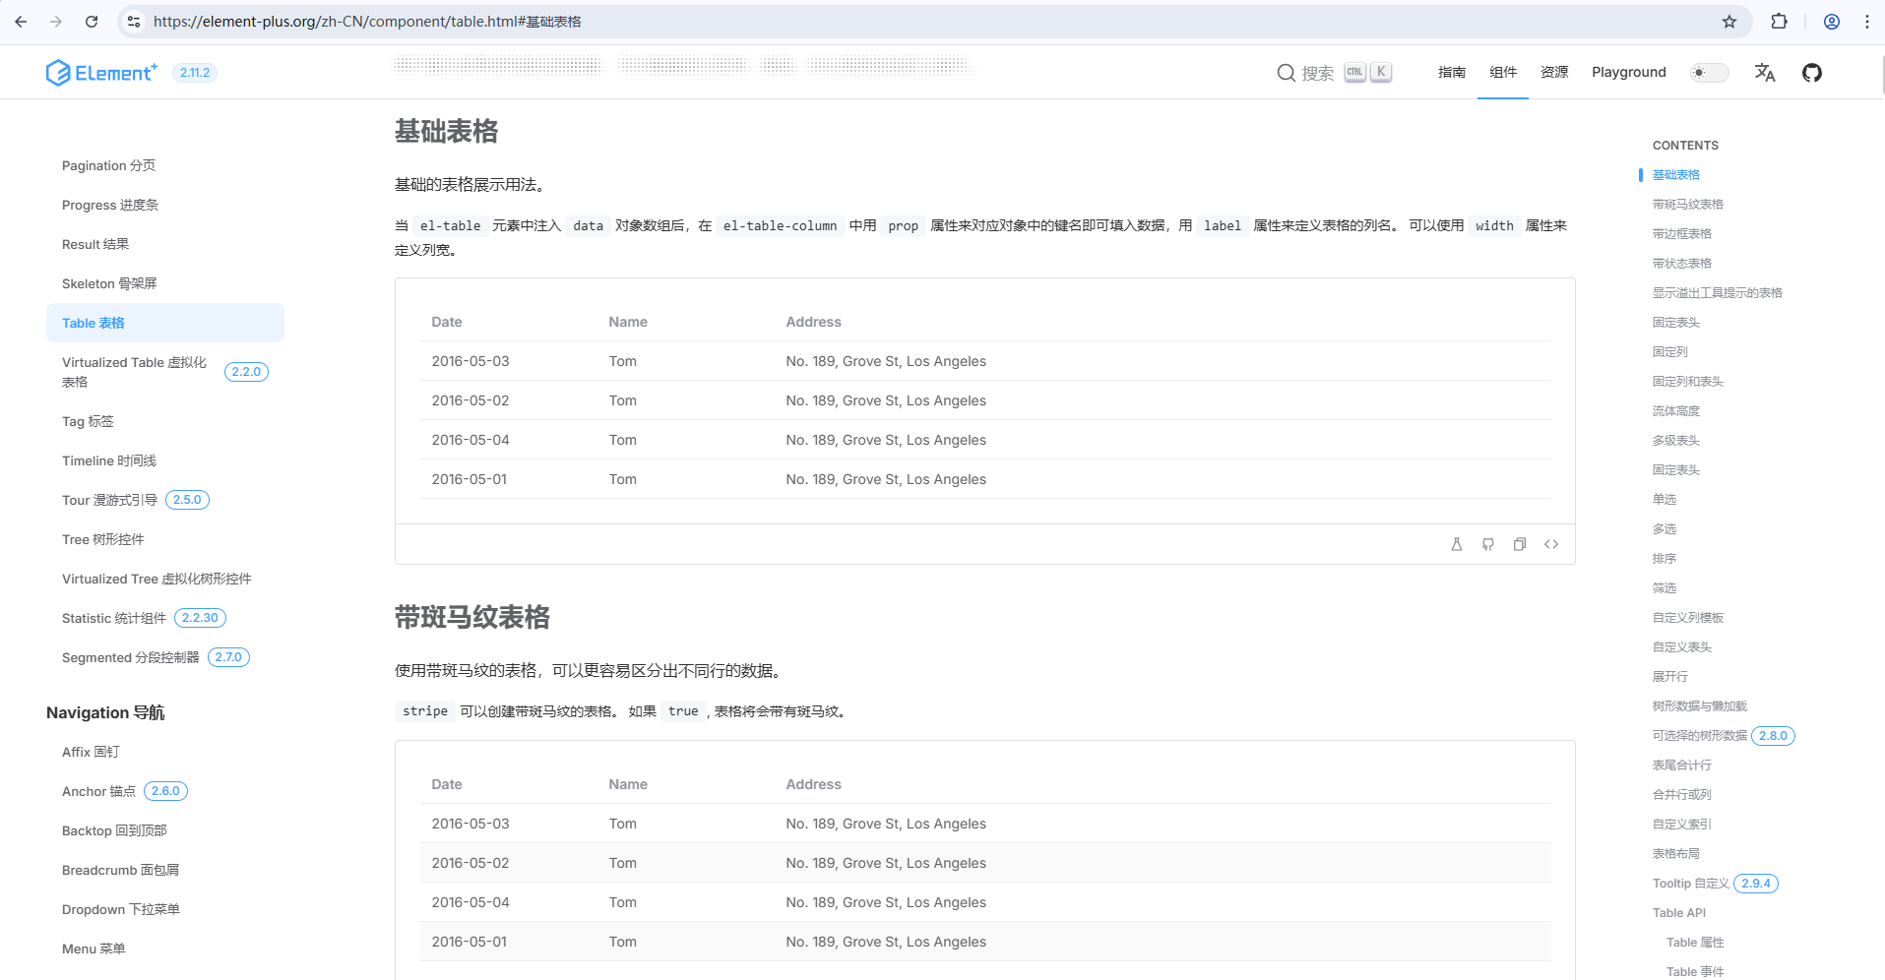This screenshot has width=1885, height=980.
Task: Open the basic table demo in Playground
Action: tap(1457, 544)
